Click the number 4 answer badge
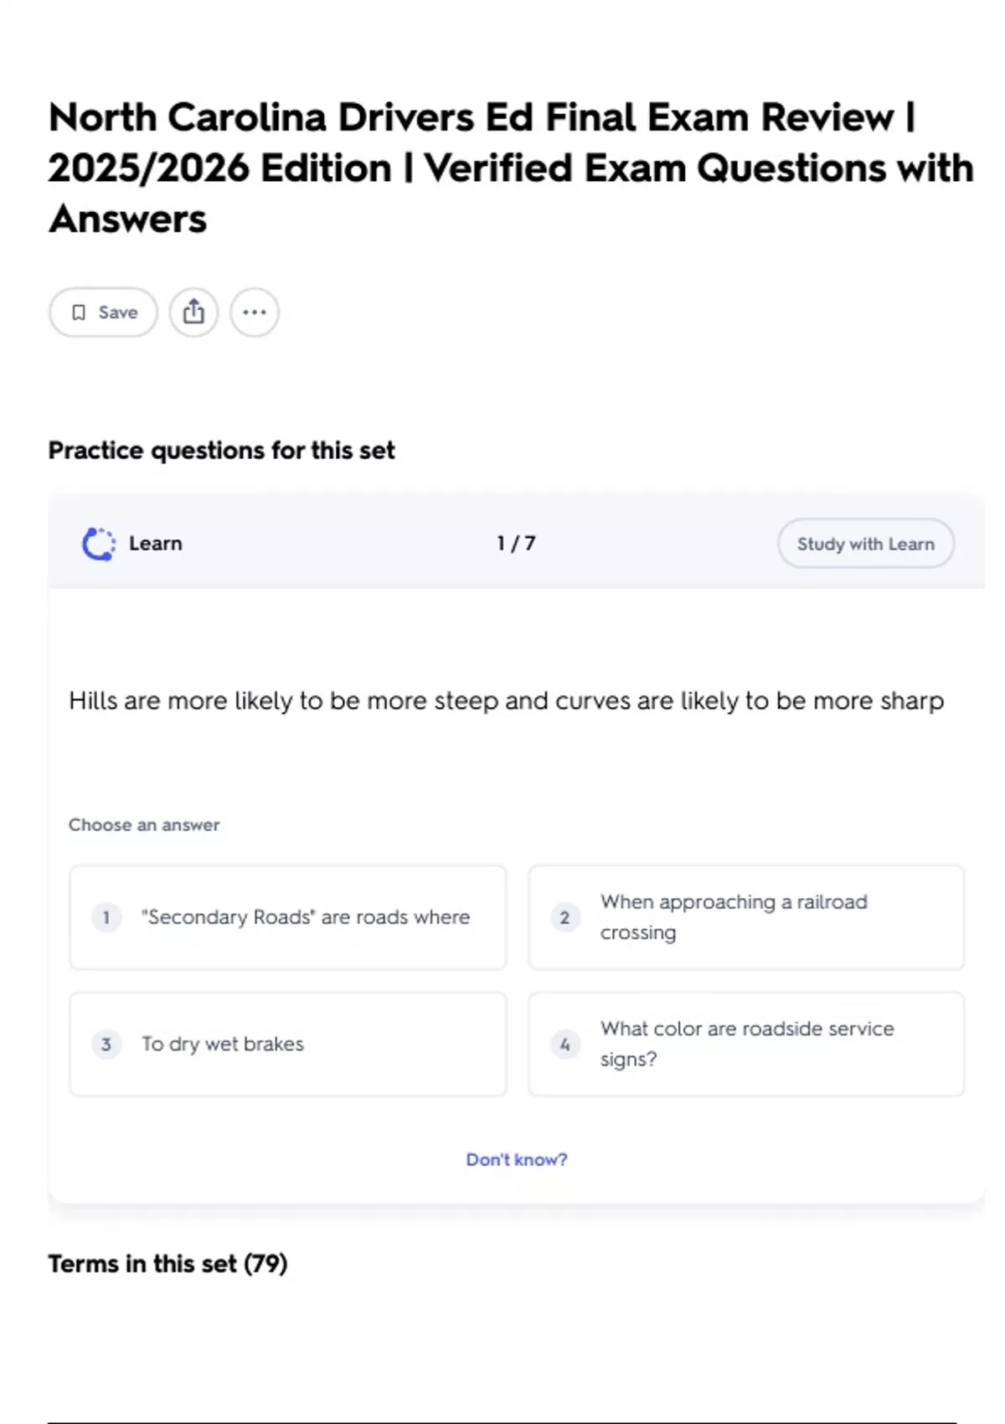The height and width of the screenshot is (1424, 1005). point(564,1044)
